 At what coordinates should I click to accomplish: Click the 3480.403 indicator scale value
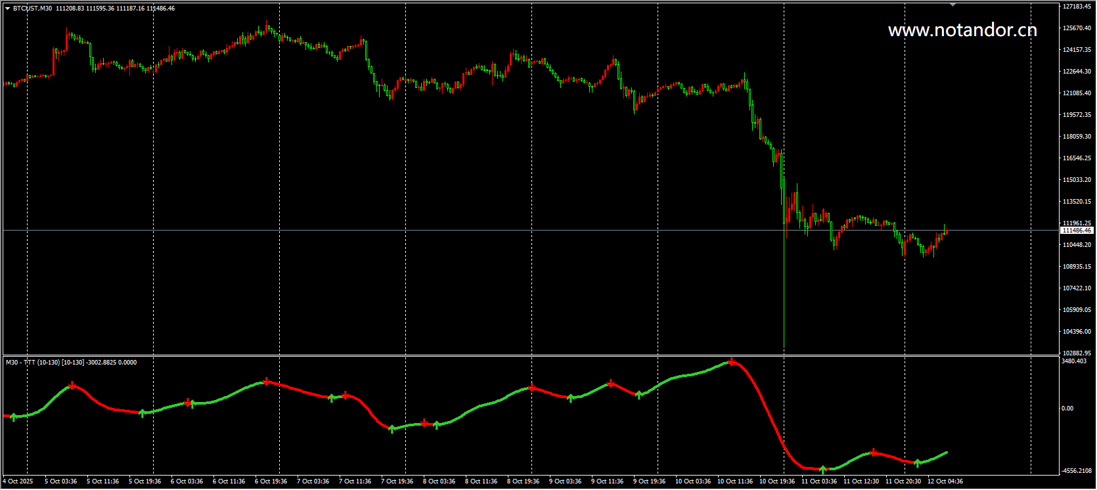pos(1074,361)
